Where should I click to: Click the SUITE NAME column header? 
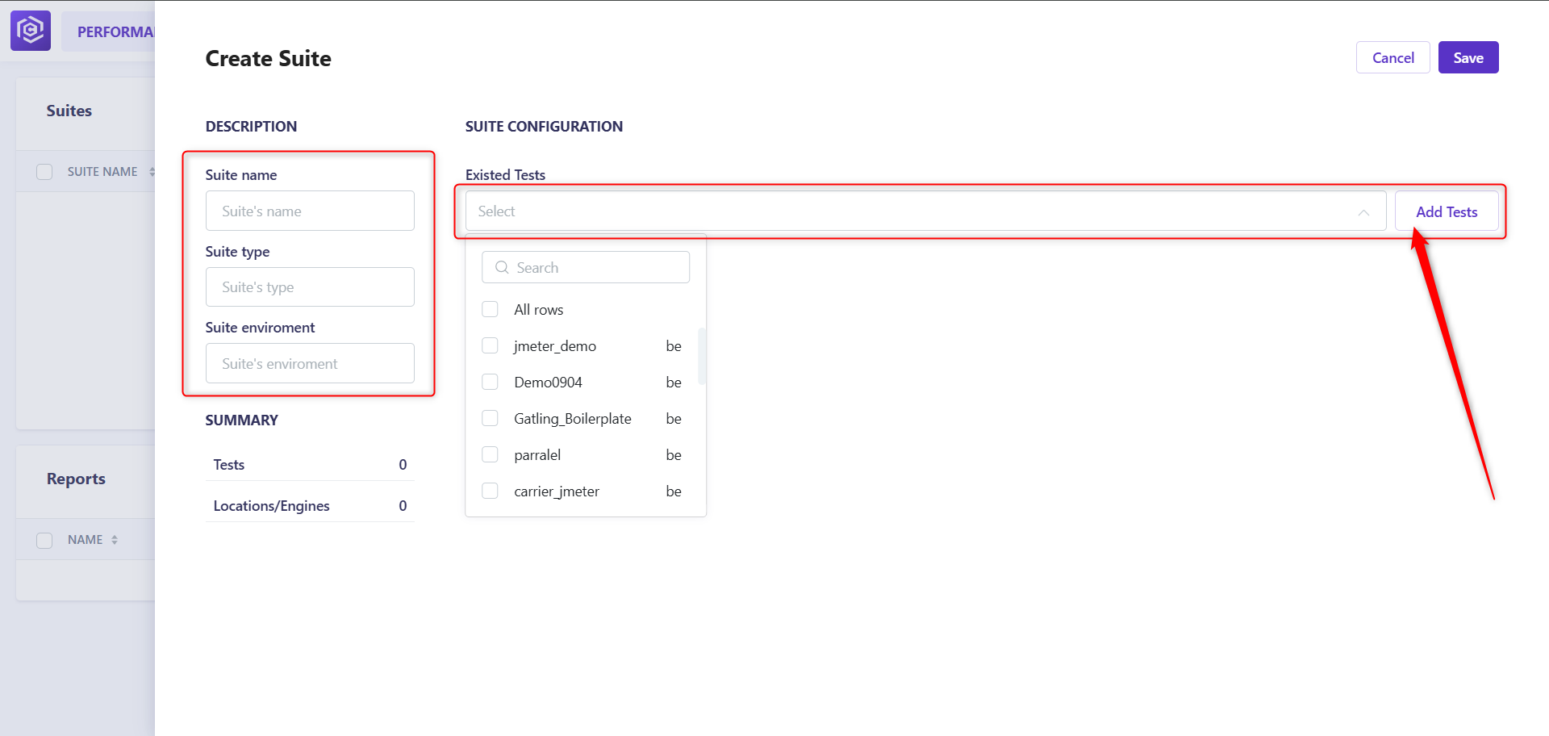click(102, 172)
